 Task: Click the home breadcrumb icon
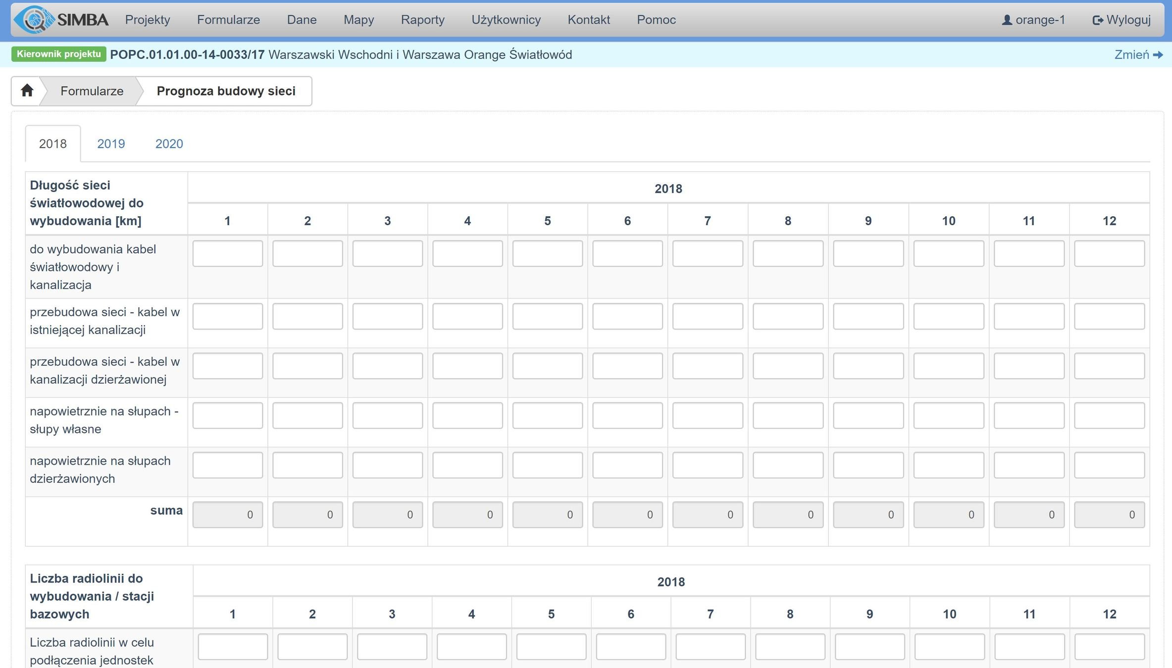27,91
